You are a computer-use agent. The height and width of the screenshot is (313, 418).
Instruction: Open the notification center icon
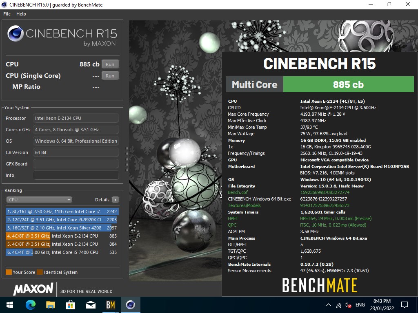(x=405, y=305)
